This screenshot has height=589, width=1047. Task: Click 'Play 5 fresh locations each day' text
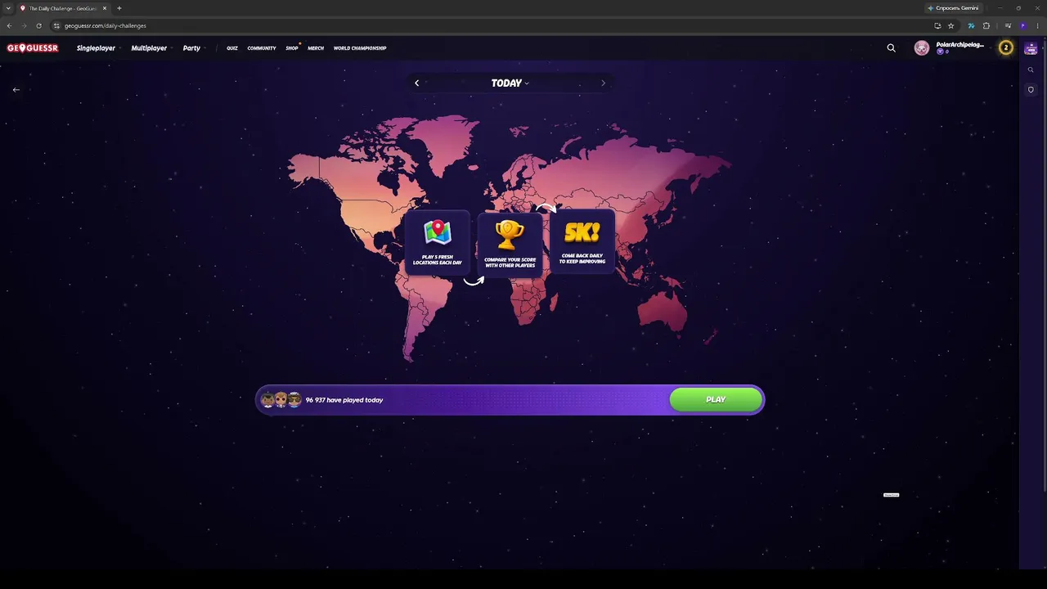[x=438, y=260]
